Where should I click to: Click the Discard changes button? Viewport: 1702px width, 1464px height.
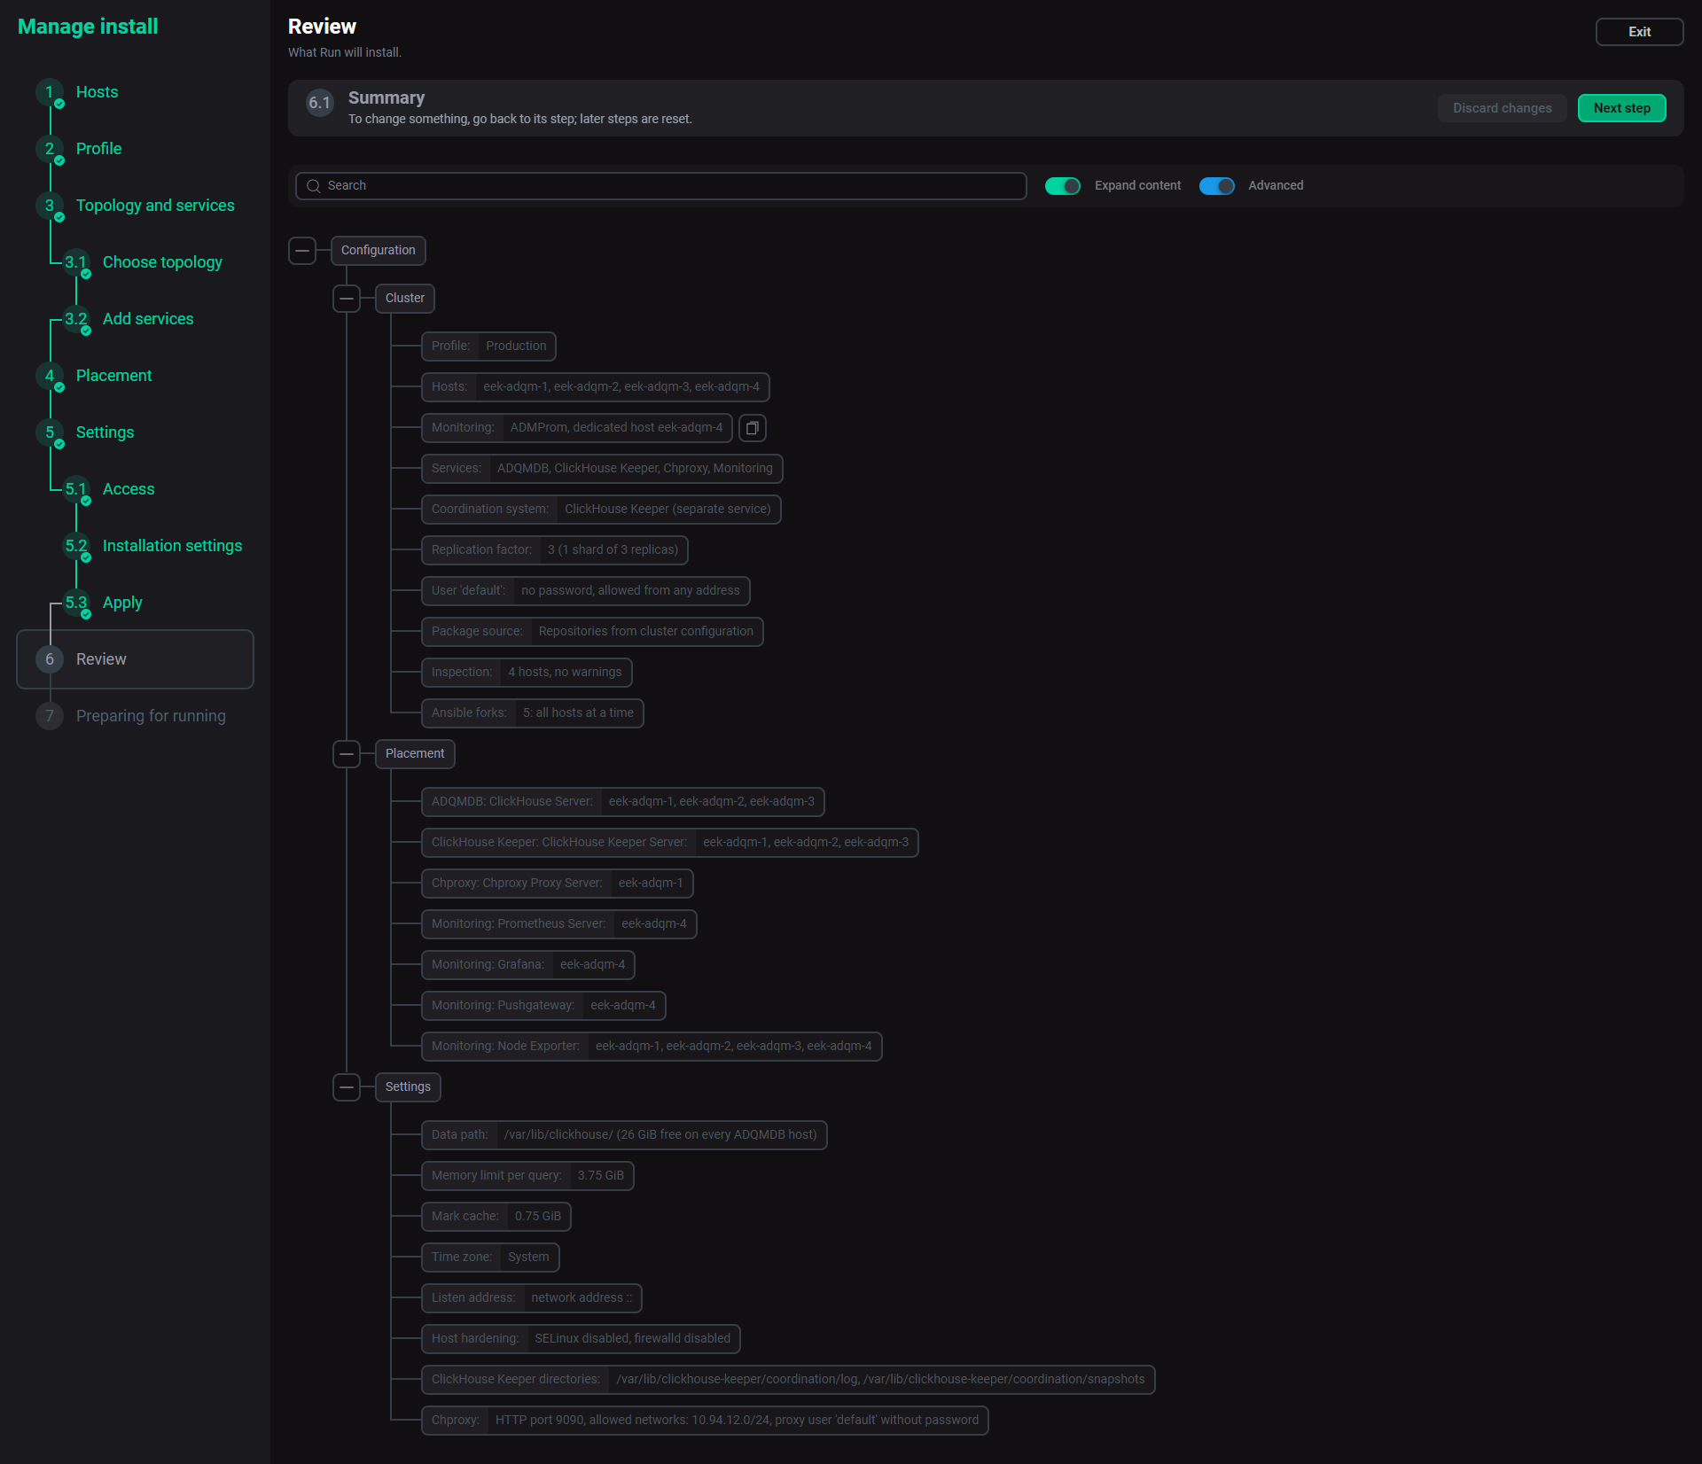[x=1502, y=108]
